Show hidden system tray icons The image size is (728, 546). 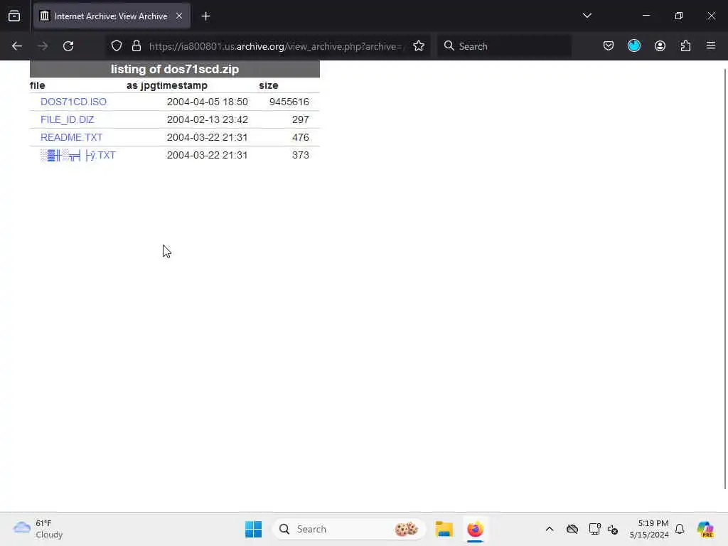click(x=550, y=529)
